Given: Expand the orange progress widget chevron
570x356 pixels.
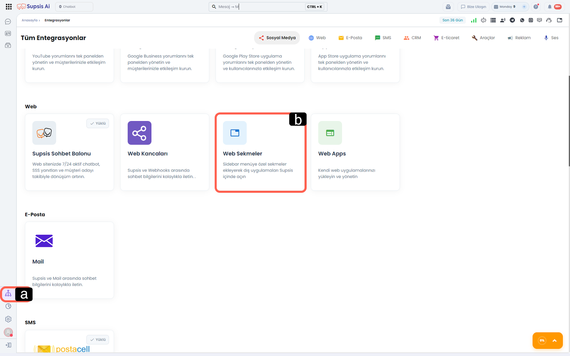Looking at the screenshot, I should click(x=554, y=341).
